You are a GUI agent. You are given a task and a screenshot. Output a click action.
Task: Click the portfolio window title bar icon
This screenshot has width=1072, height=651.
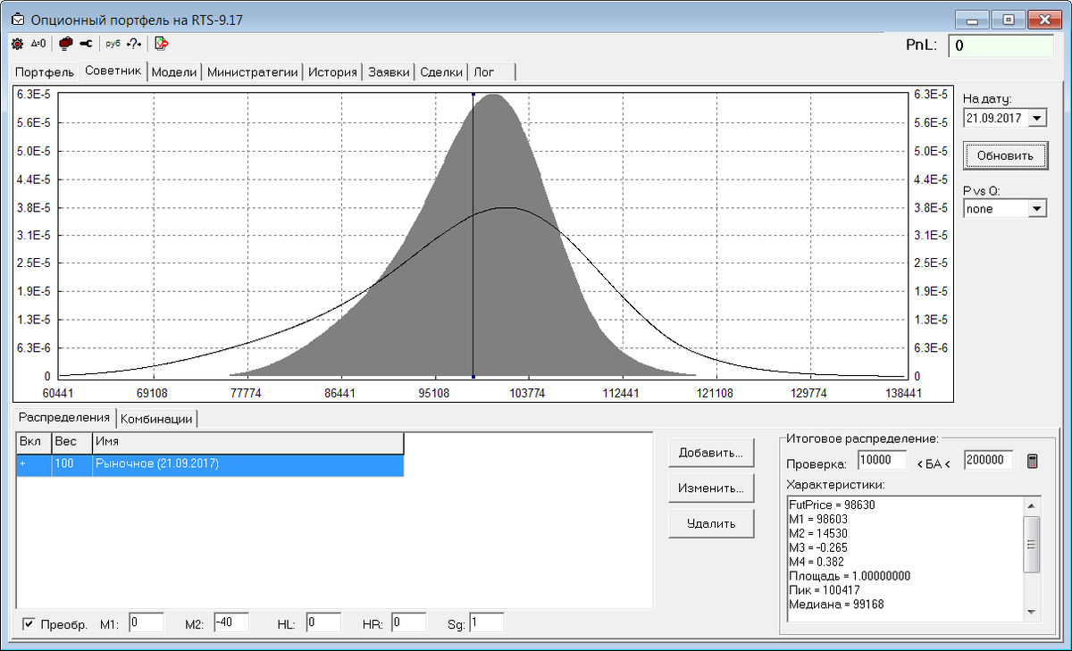17,19
